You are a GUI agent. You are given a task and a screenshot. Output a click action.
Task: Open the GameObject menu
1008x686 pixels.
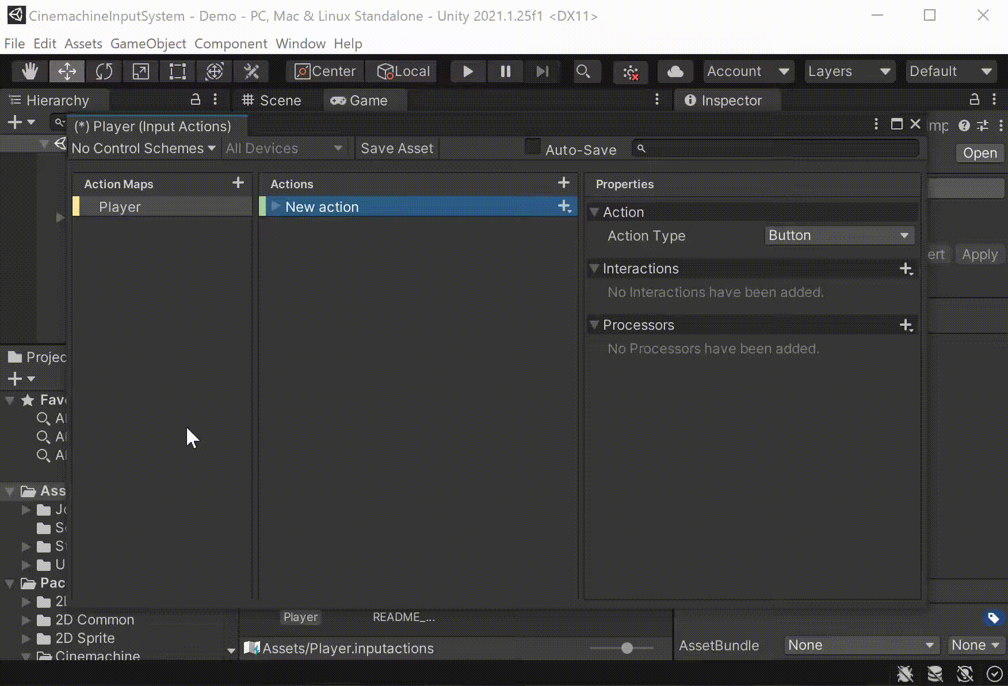148,44
